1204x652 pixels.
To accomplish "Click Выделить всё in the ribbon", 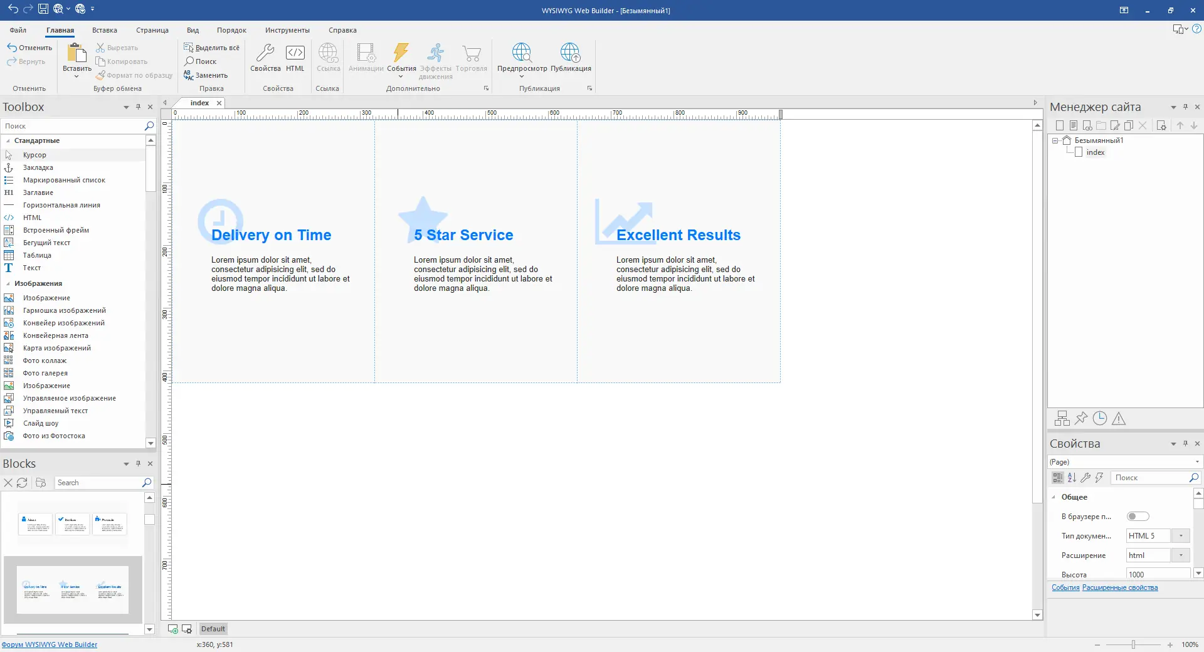I will (211, 48).
